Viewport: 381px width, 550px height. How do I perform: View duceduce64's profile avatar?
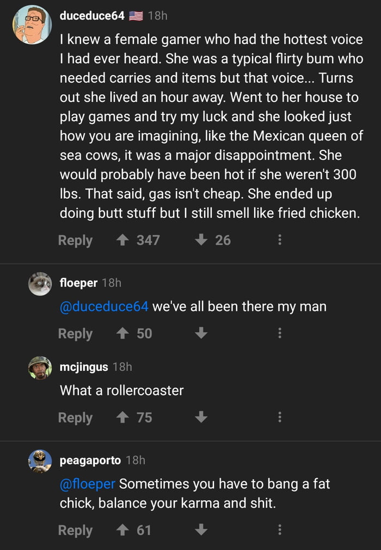point(32,25)
